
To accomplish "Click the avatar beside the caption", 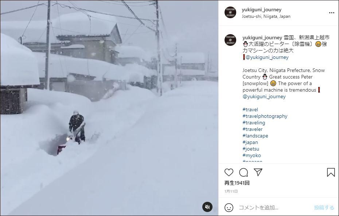I will tap(230, 40).
